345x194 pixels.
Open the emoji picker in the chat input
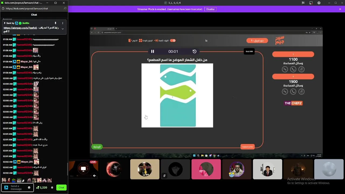click(x=29, y=188)
